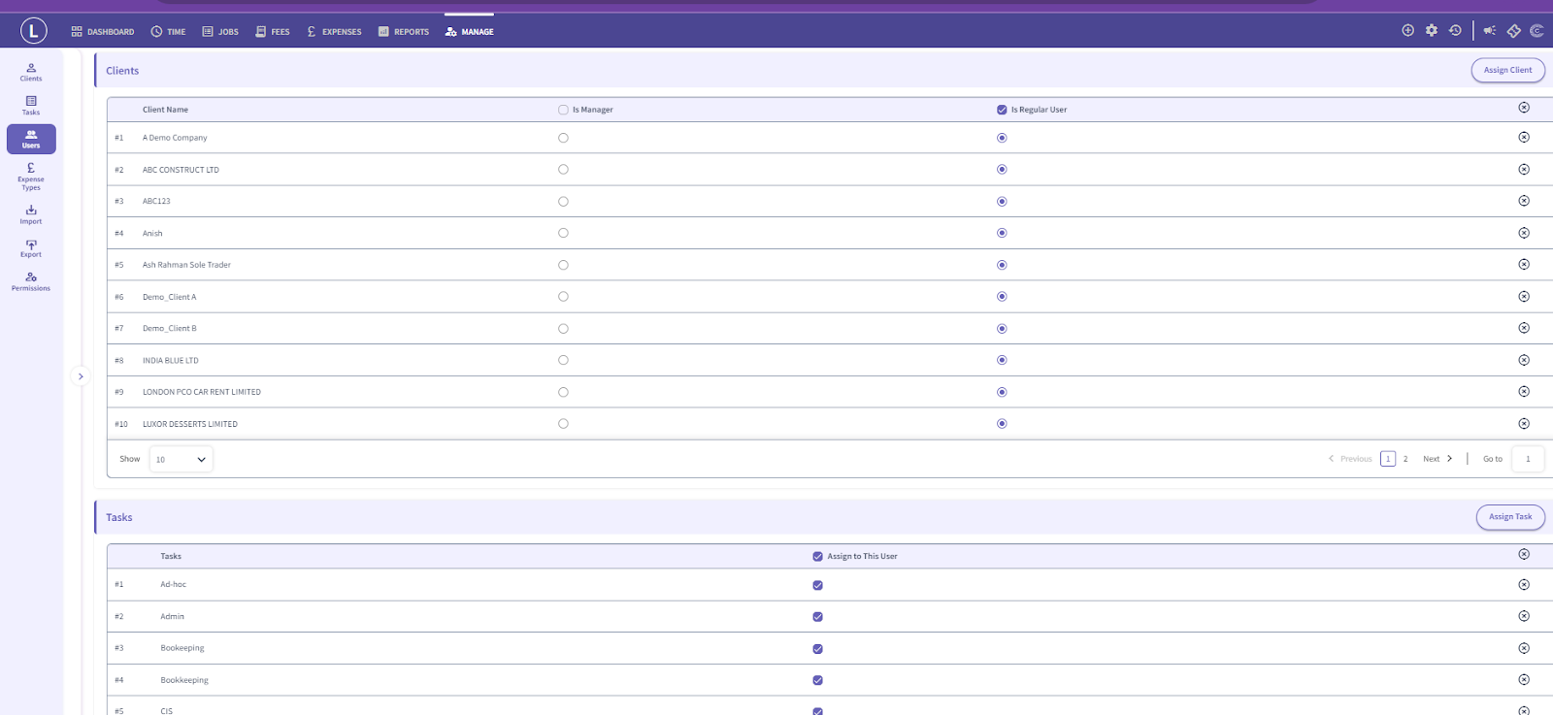Expand the collapsed side panel chevron
Screen dimensions: 1553x715
click(x=81, y=376)
